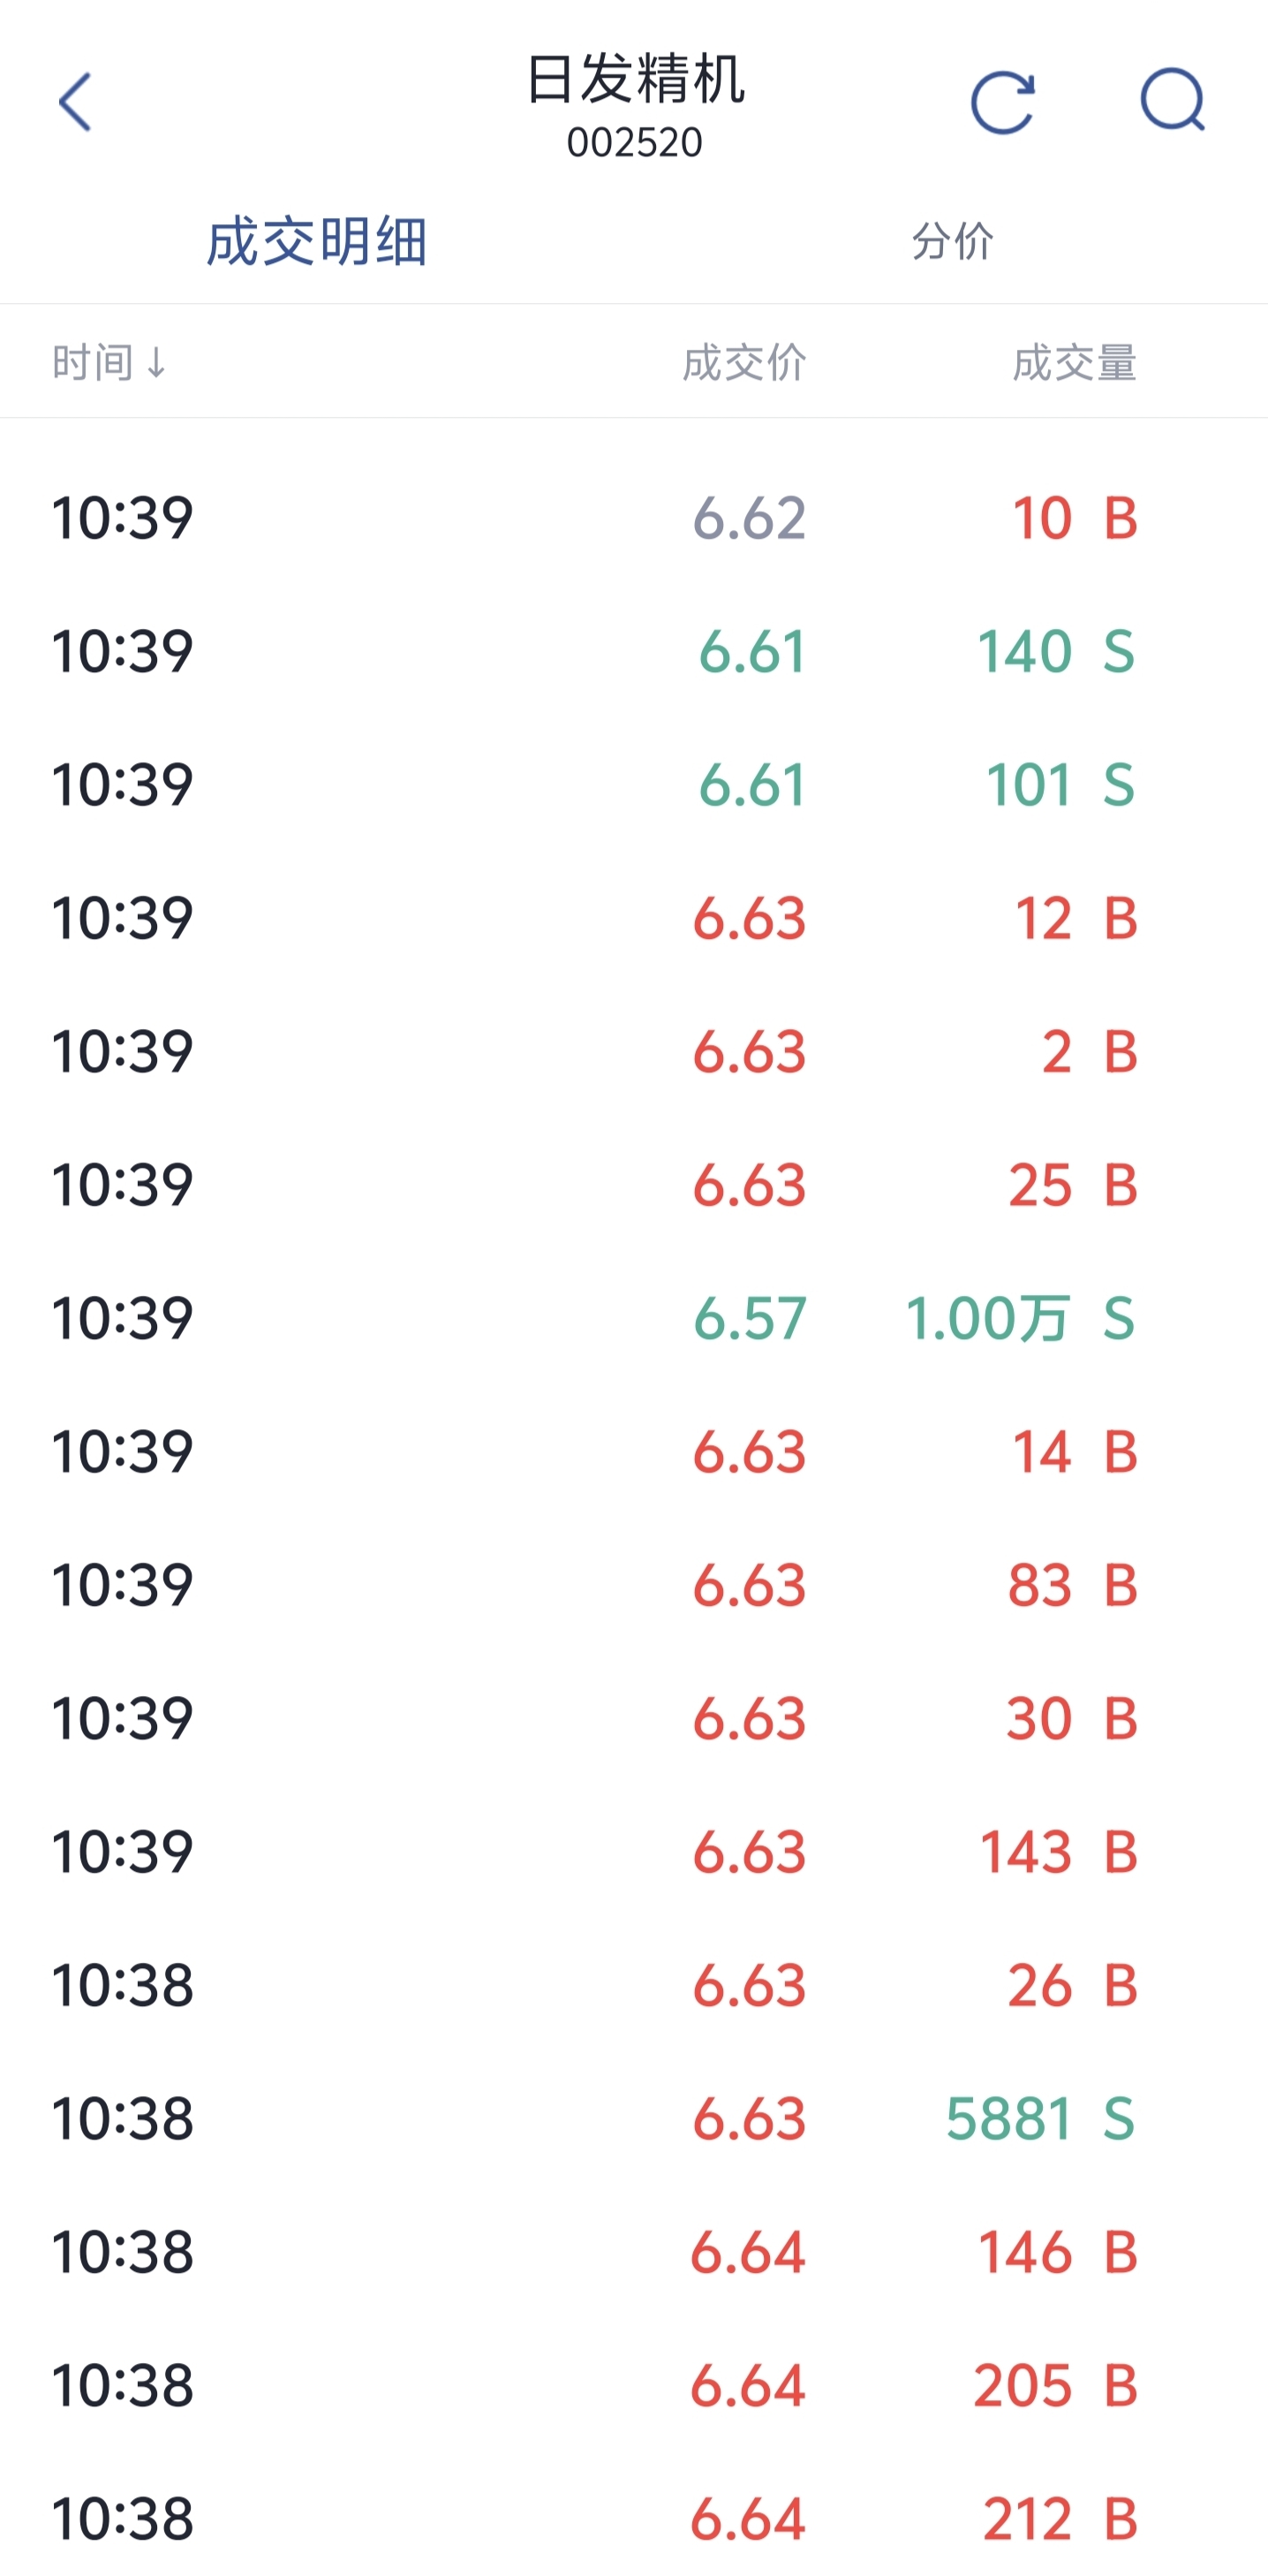The height and width of the screenshot is (2576, 1268).
Task: Click the 成交价 column header
Action: point(744,363)
